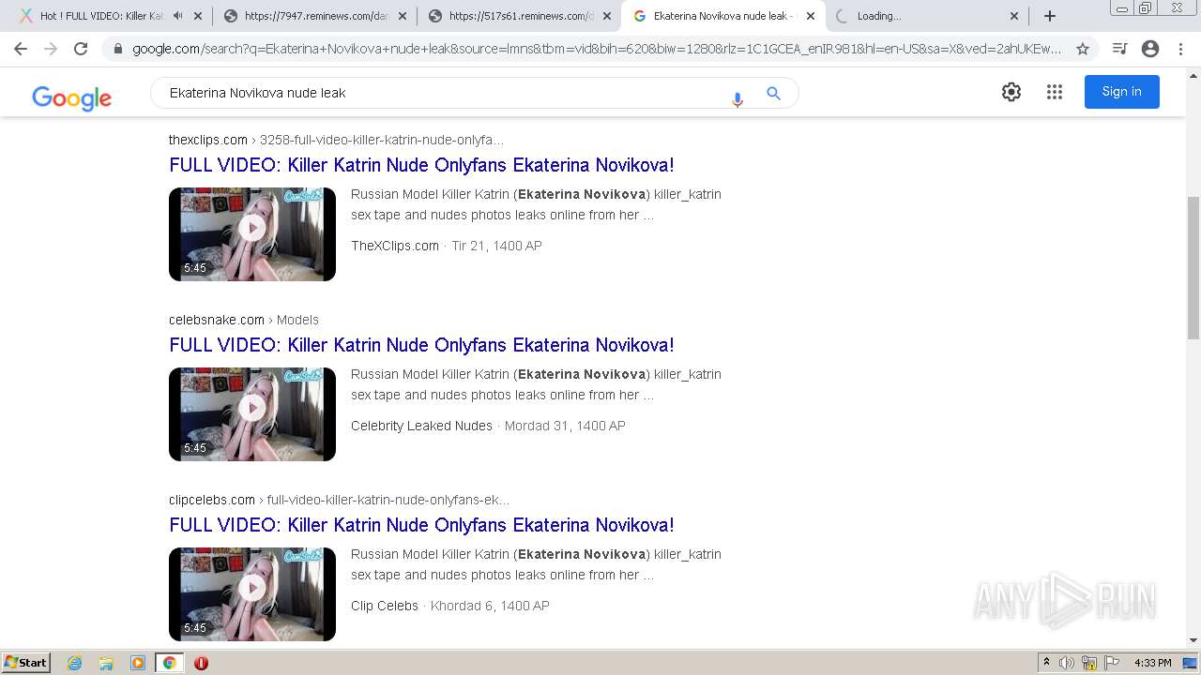Launch Internet Explorer from the taskbar
The width and height of the screenshot is (1201, 675).
click(x=75, y=663)
